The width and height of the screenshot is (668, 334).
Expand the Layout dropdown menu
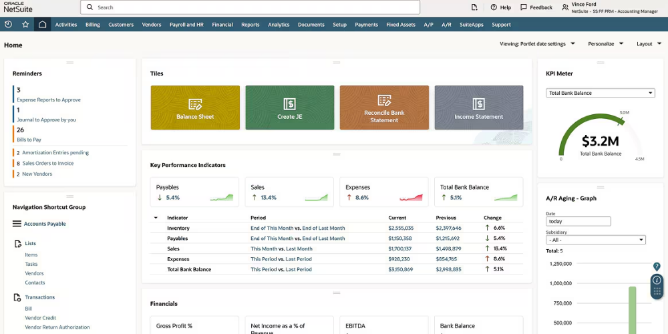[648, 44]
